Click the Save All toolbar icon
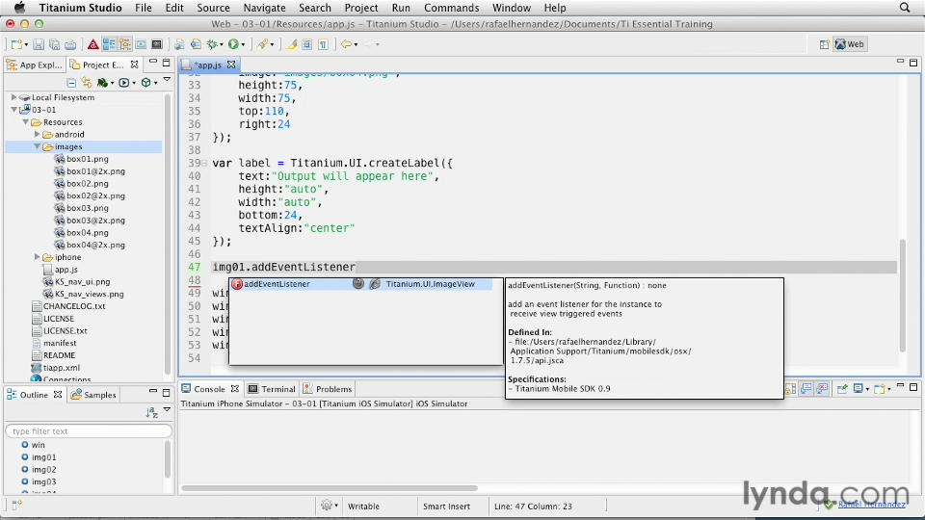Image resolution: width=925 pixels, height=520 pixels. (x=54, y=44)
